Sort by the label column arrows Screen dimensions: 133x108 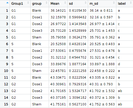tap(131, 3)
